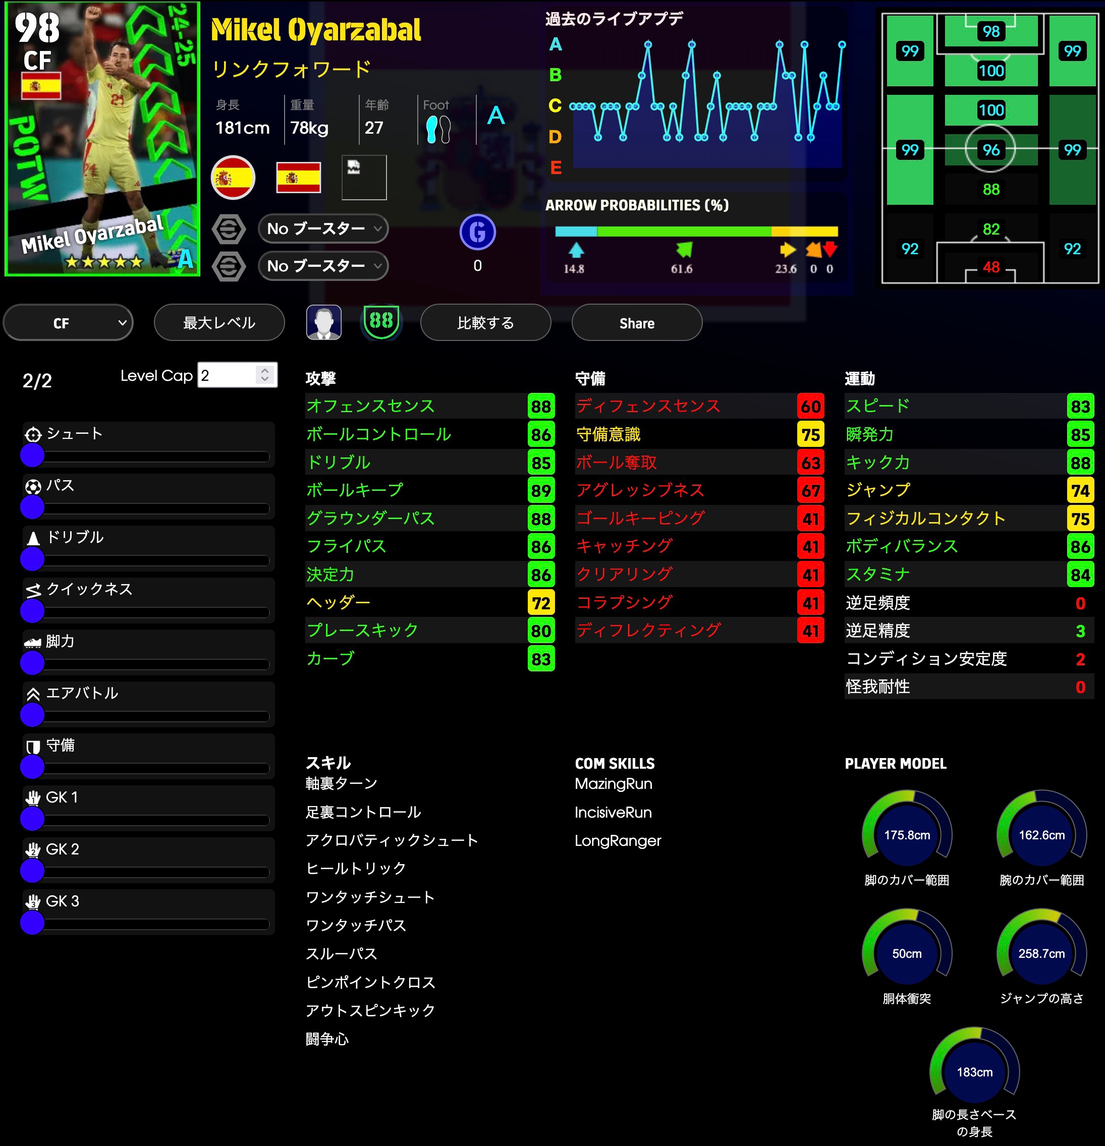
Task: Click the GK 1 glove icon
Action: point(33,798)
